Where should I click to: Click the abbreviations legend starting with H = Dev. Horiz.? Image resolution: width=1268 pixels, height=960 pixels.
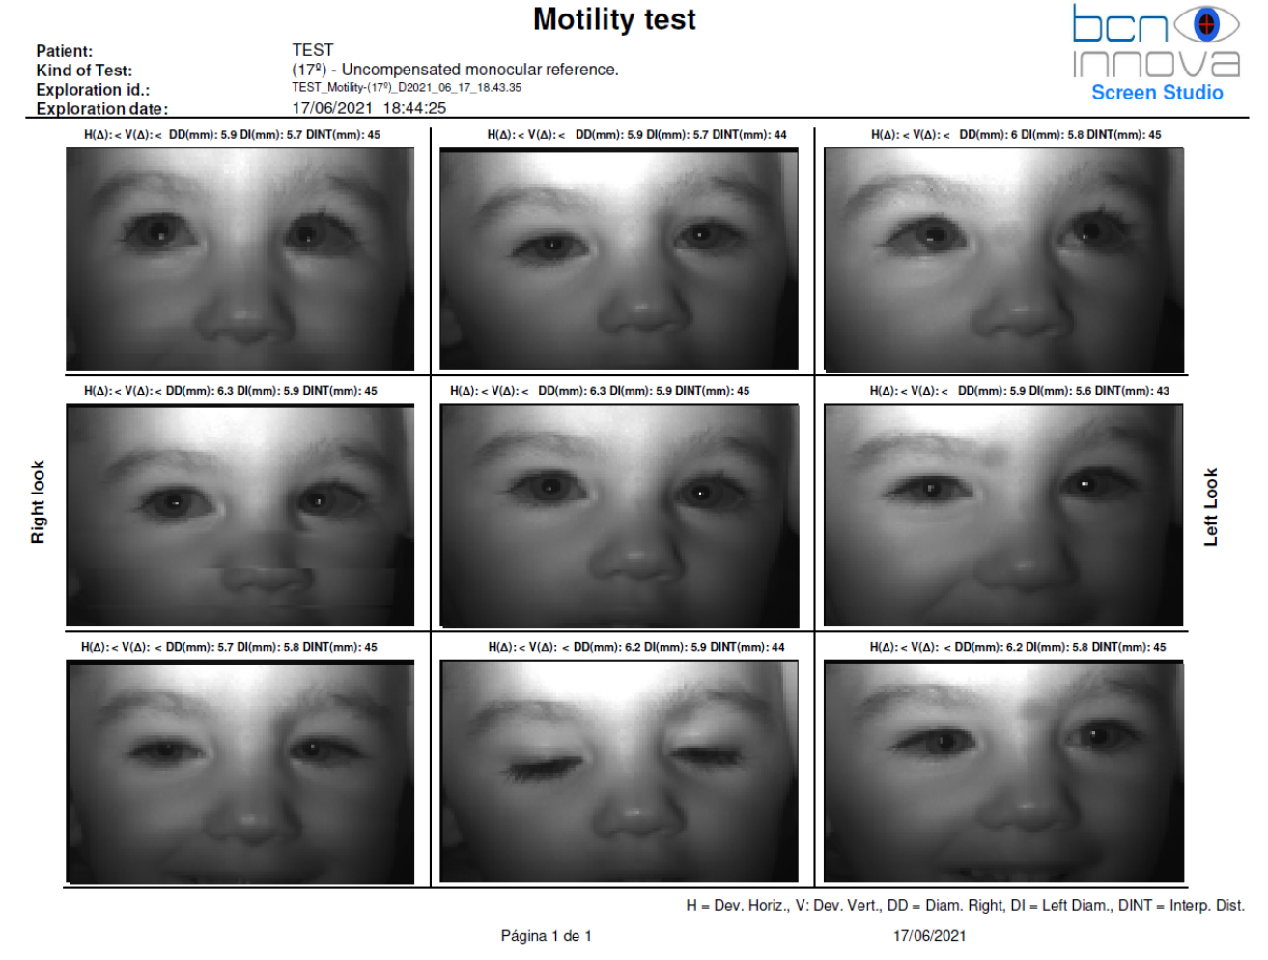964,905
